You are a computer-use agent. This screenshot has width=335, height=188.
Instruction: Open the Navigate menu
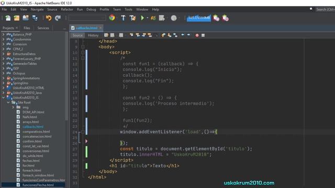37,9
